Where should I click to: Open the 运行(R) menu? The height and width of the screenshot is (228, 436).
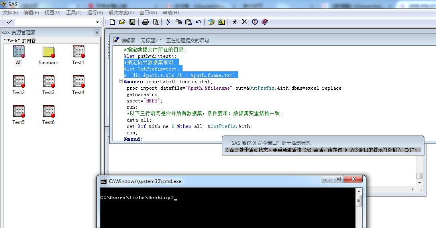[x=95, y=12]
